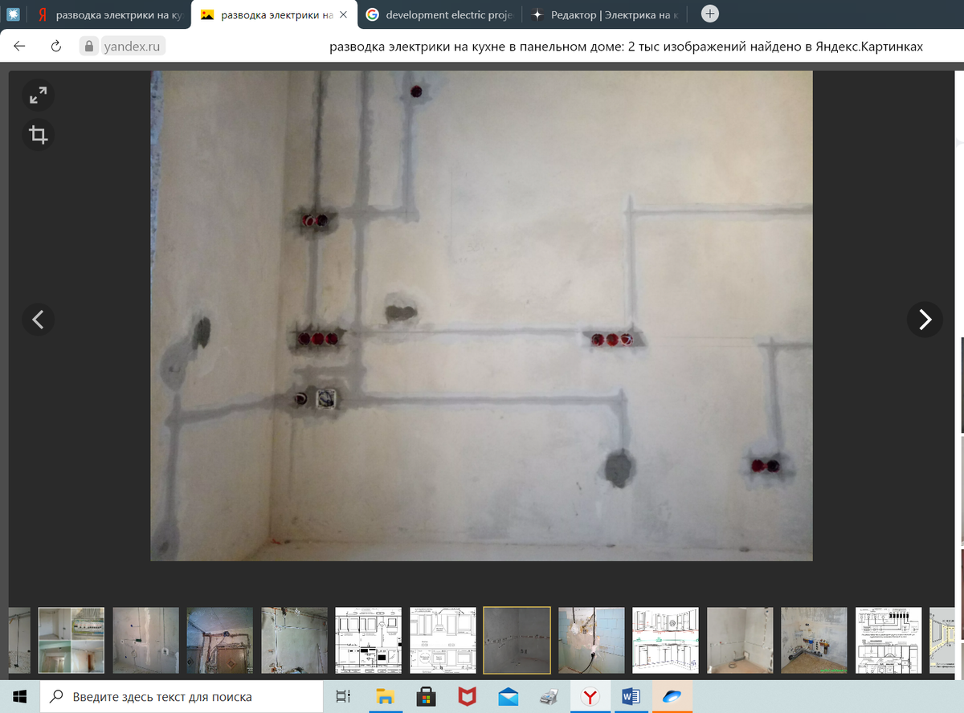964x713 pixels.
Task: Open the Windows Start menu
Action: [x=19, y=696]
